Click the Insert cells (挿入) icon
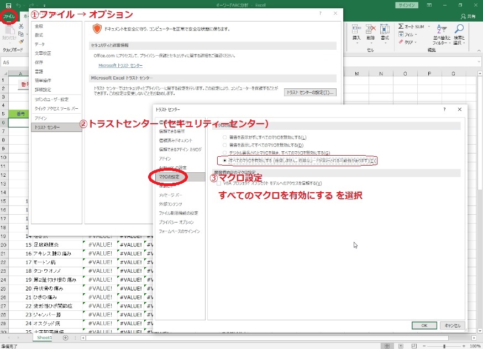The width and height of the screenshot is (483, 349). point(356,29)
